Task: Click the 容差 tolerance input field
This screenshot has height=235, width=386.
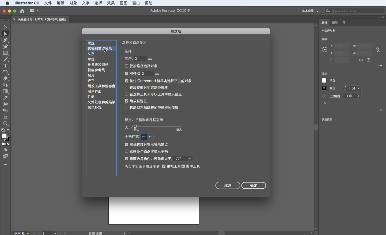Action: tap(140, 58)
